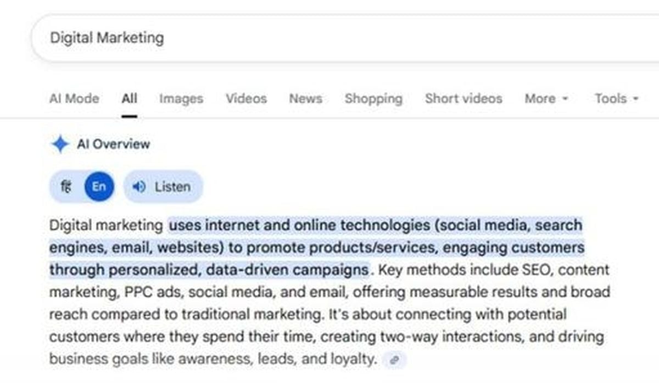
Task: Select the All results tab
Action: pyautogui.click(x=130, y=99)
